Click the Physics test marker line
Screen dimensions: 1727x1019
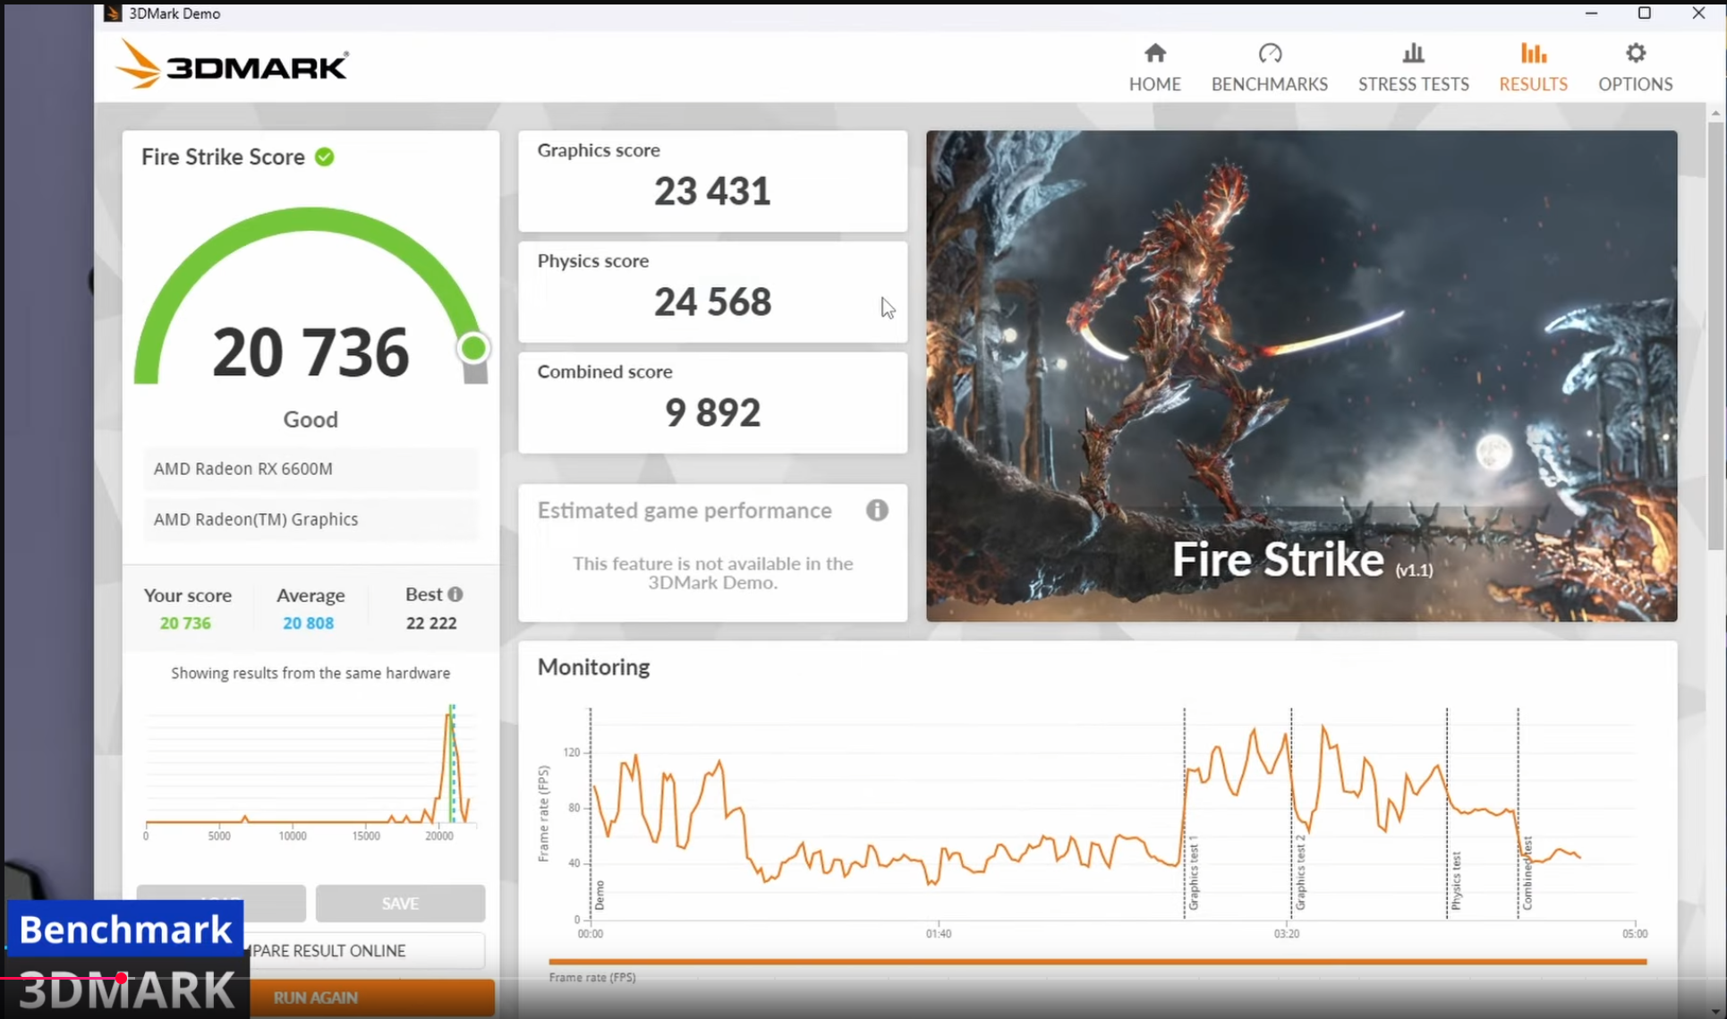pos(1447,812)
